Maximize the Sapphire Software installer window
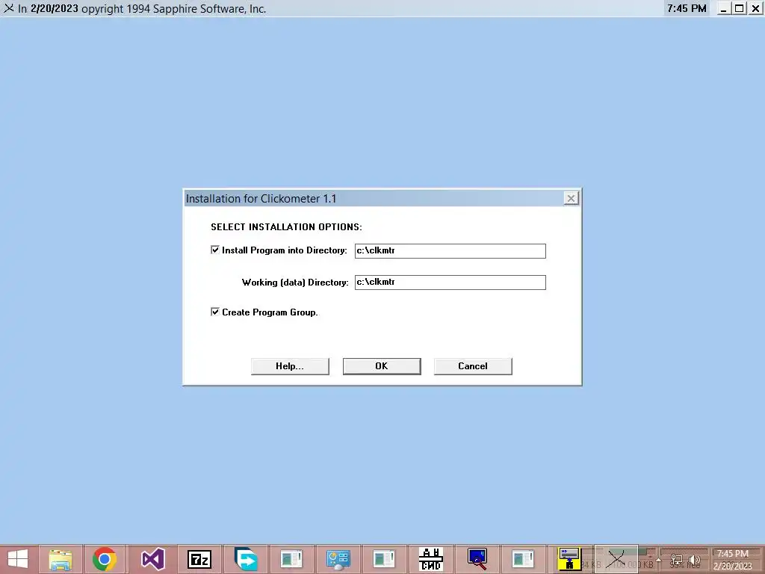Viewport: 765px width, 574px height. pyautogui.click(x=740, y=8)
